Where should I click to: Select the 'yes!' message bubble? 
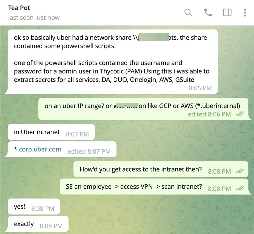click(x=34, y=207)
